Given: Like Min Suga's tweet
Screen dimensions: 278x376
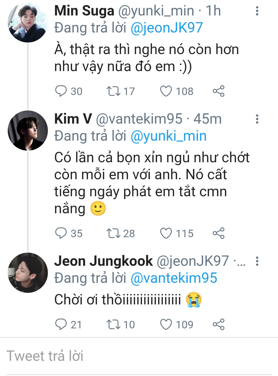Looking at the screenshot, I should [x=166, y=91].
